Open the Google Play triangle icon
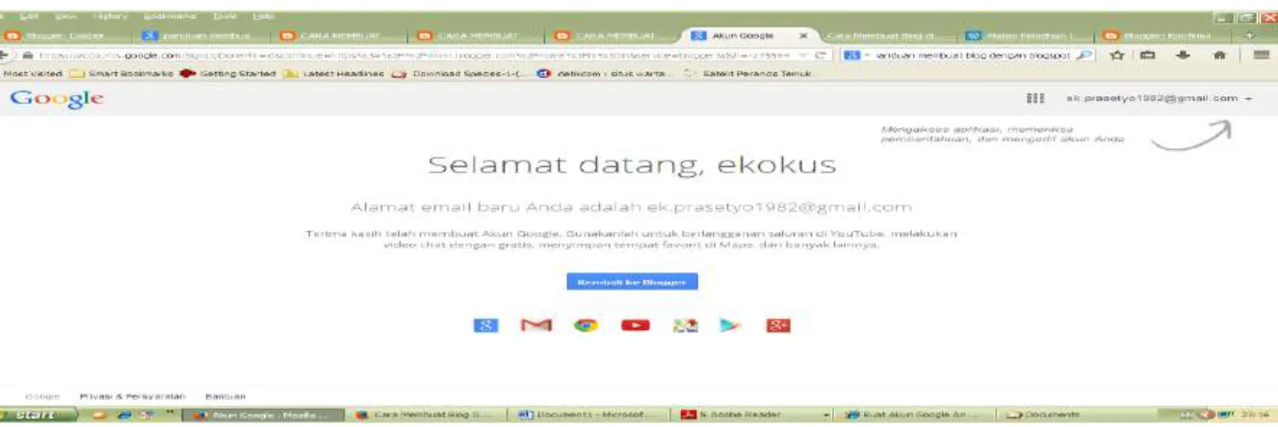Viewport: 1278px width, 427px height. pyautogui.click(x=731, y=325)
